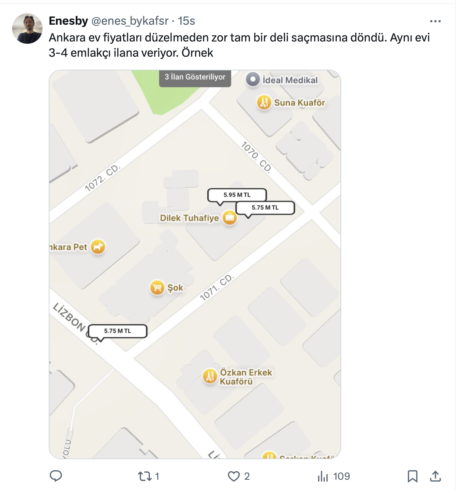Open the three-dot more options menu
The height and width of the screenshot is (490, 458).
(435, 21)
